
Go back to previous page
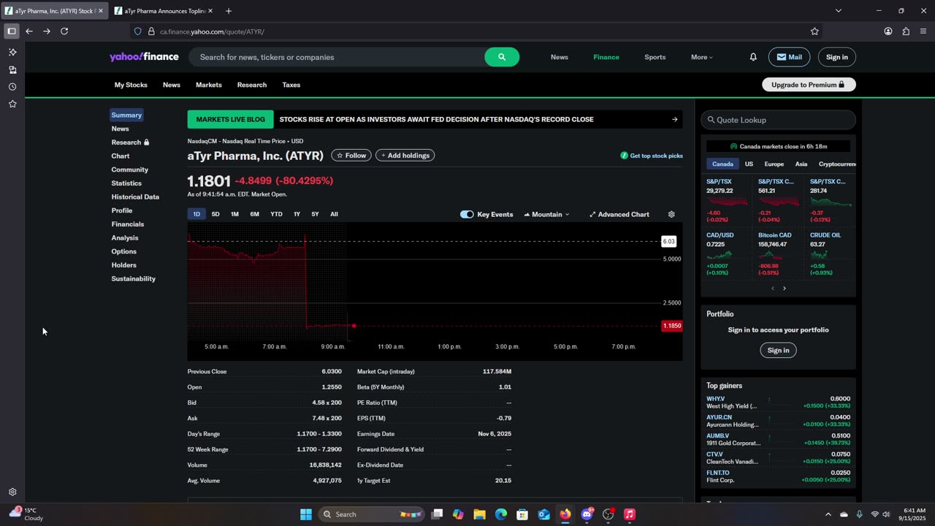click(29, 31)
